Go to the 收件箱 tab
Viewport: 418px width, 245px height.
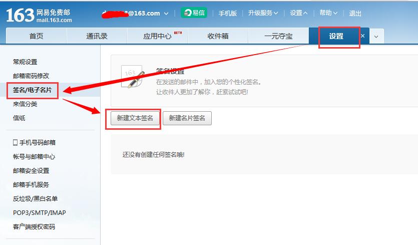(218, 36)
